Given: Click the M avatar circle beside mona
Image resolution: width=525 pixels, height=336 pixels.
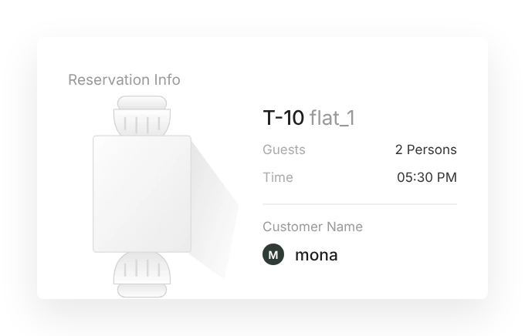Looking at the screenshot, I should (x=273, y=254).
